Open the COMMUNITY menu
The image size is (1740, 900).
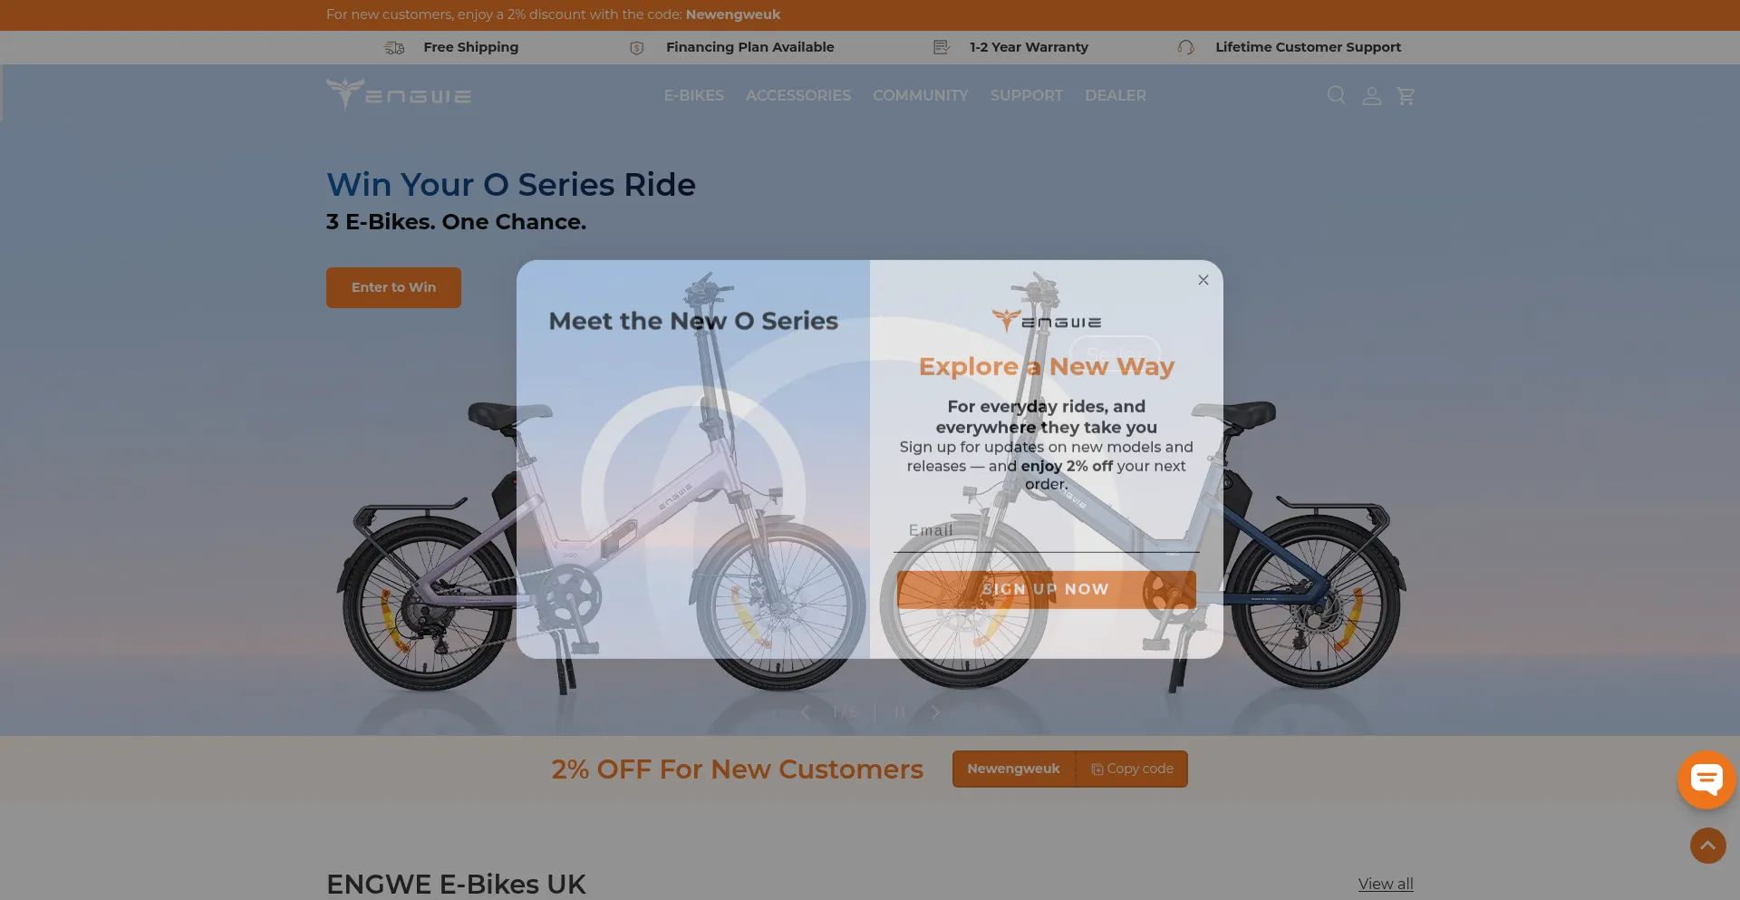[920, 95]
